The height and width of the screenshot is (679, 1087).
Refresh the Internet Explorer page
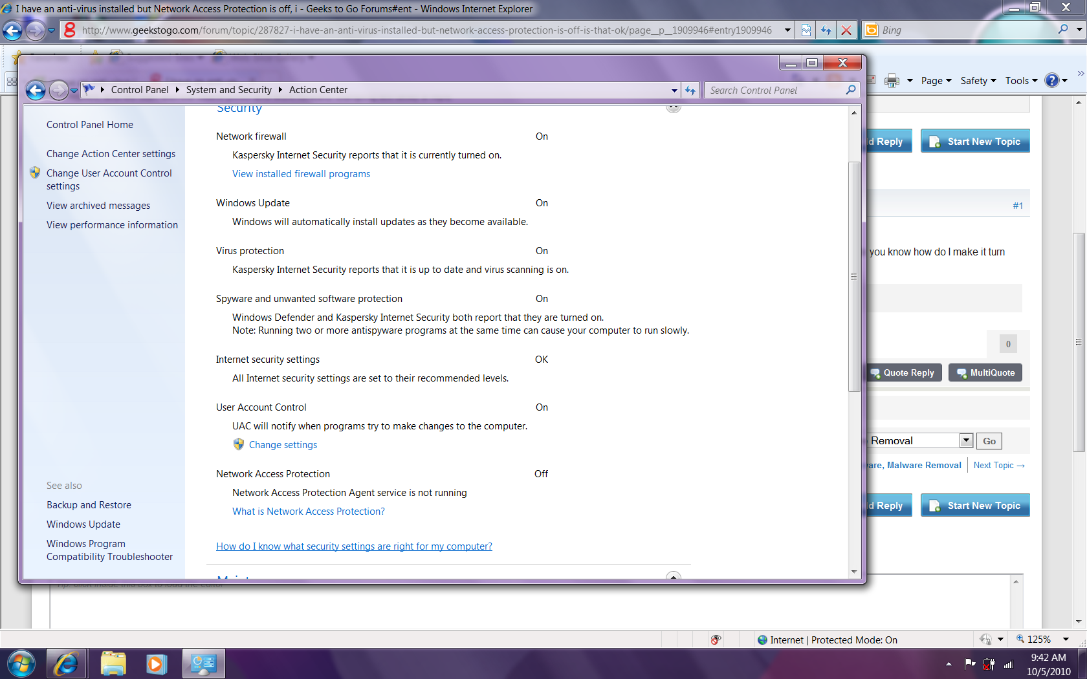tap(826, 30)
